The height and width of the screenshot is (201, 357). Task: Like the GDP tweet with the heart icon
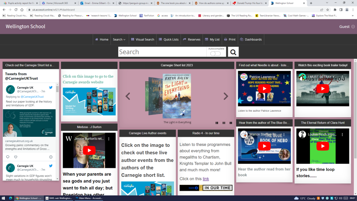[16, 157]
